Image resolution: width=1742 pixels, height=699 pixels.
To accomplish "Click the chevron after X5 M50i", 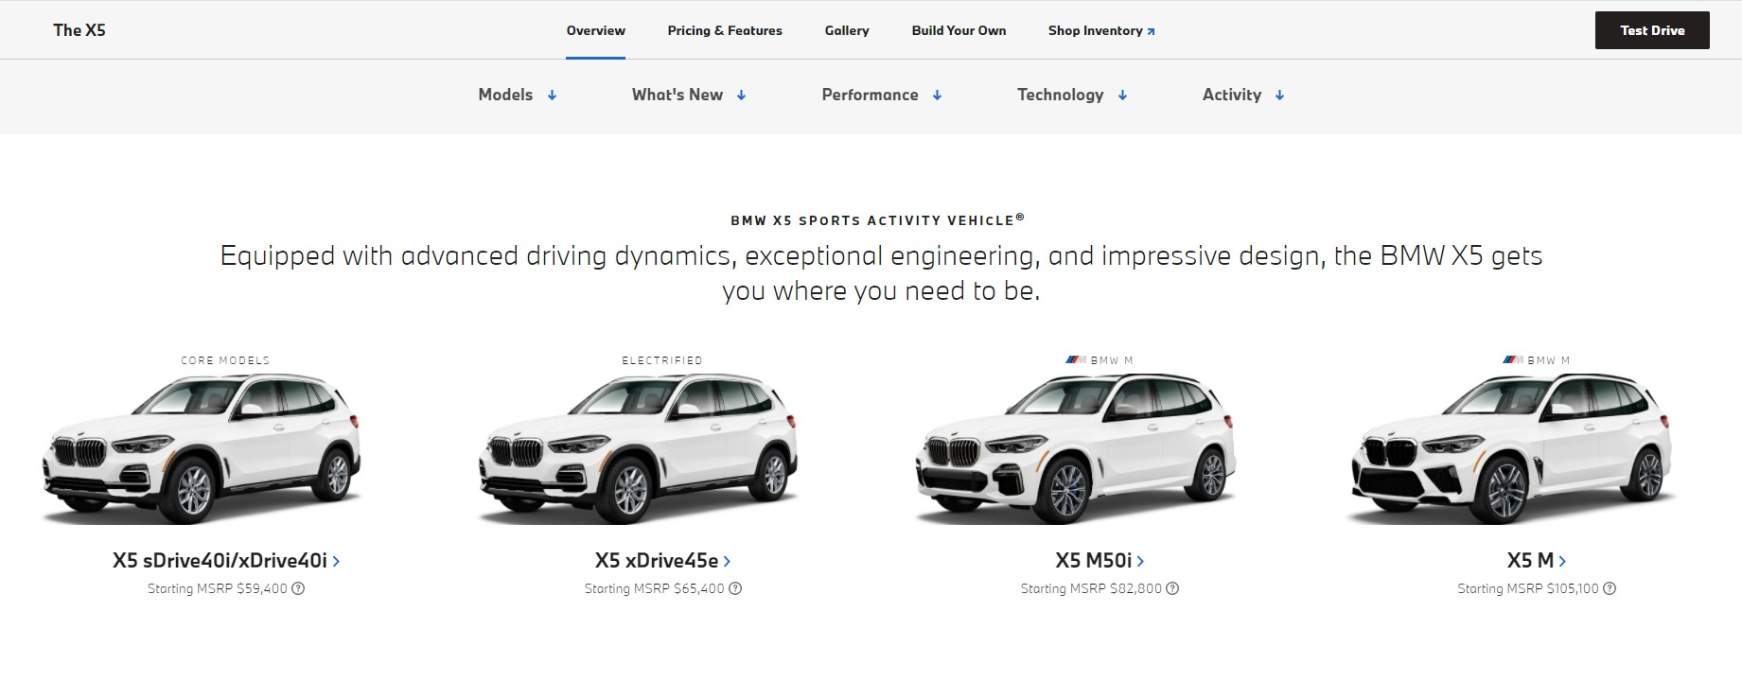I will click(1140, 561).
